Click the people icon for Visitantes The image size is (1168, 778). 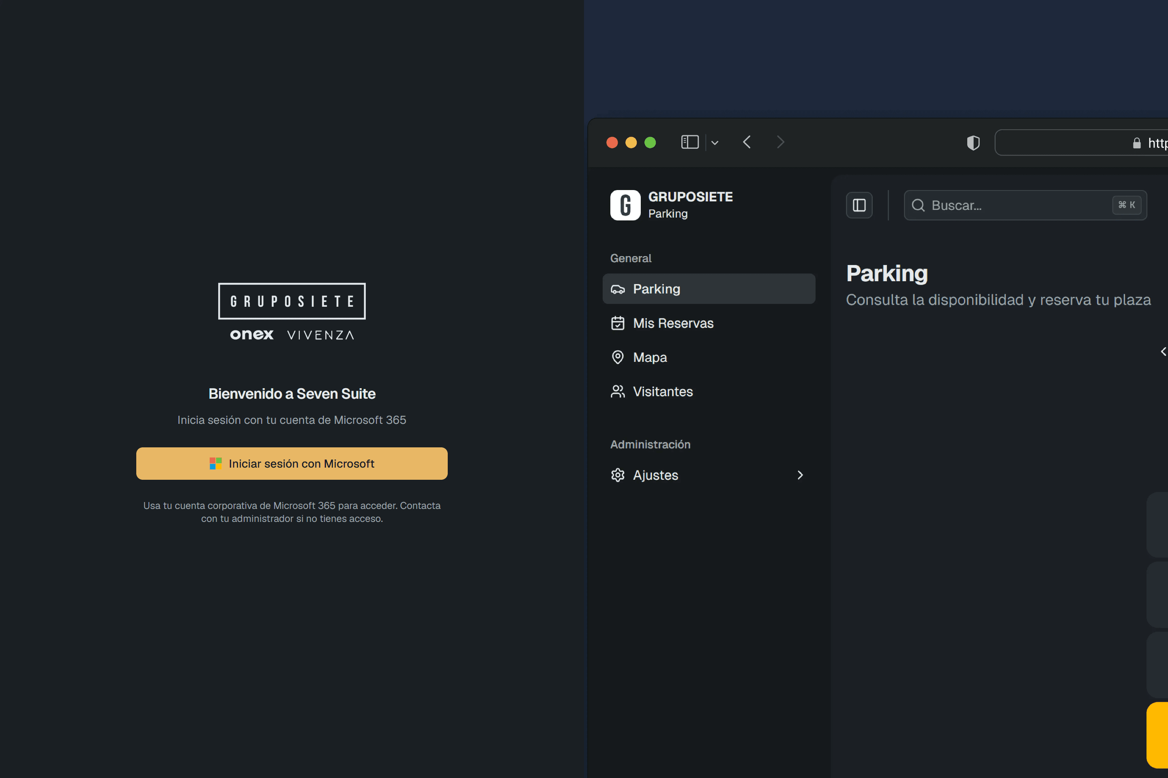pyautogui.click(x=618, y=391)
